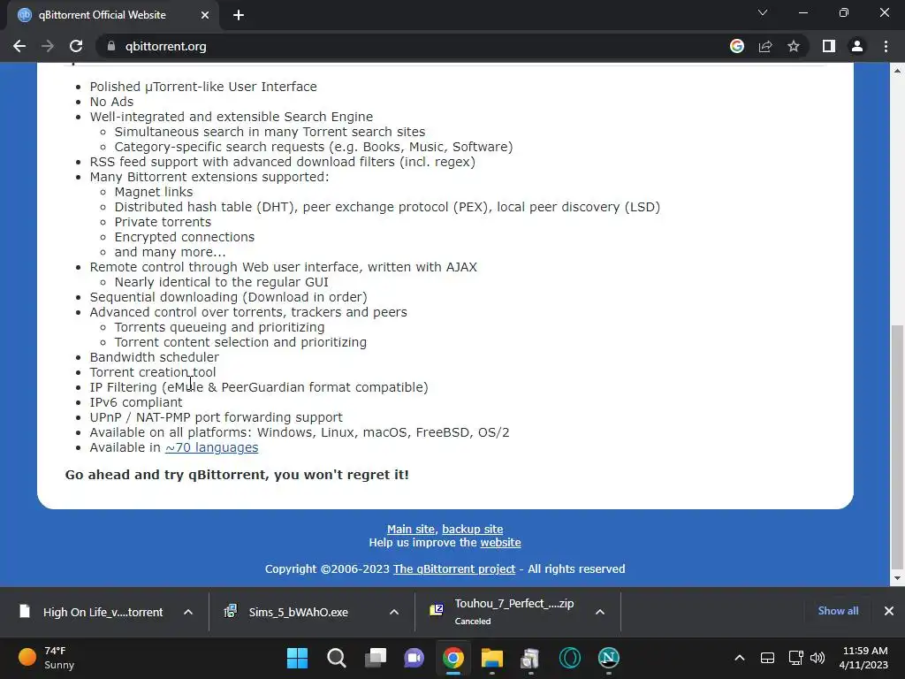The height and width of the screenshot is (679, 905).
Task: Click the 'Private torrents' list item
Action: [x=163, y=222]
